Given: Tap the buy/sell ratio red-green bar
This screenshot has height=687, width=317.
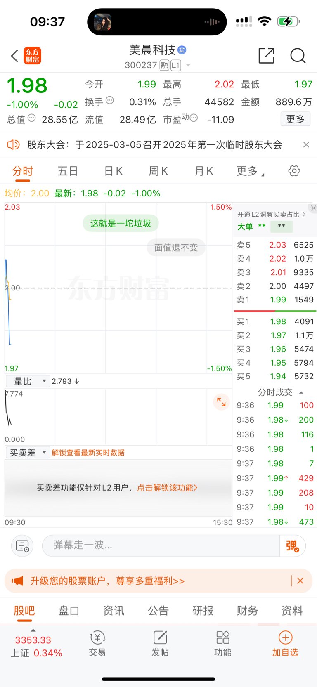Looking at the screenshot, I should (275, 311).
